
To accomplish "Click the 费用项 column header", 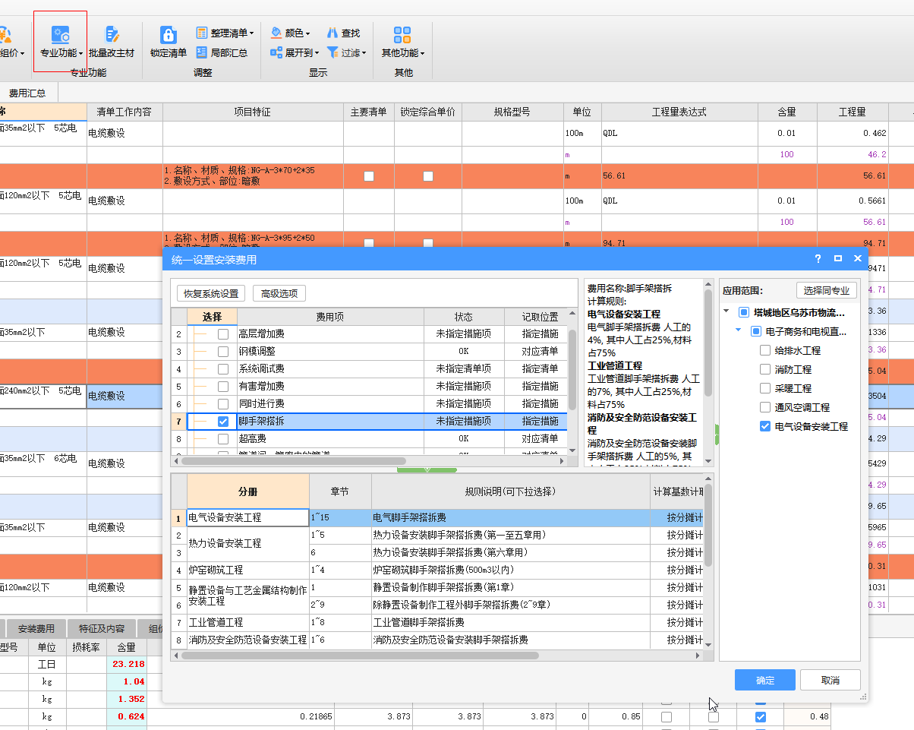I will point(330,317).
